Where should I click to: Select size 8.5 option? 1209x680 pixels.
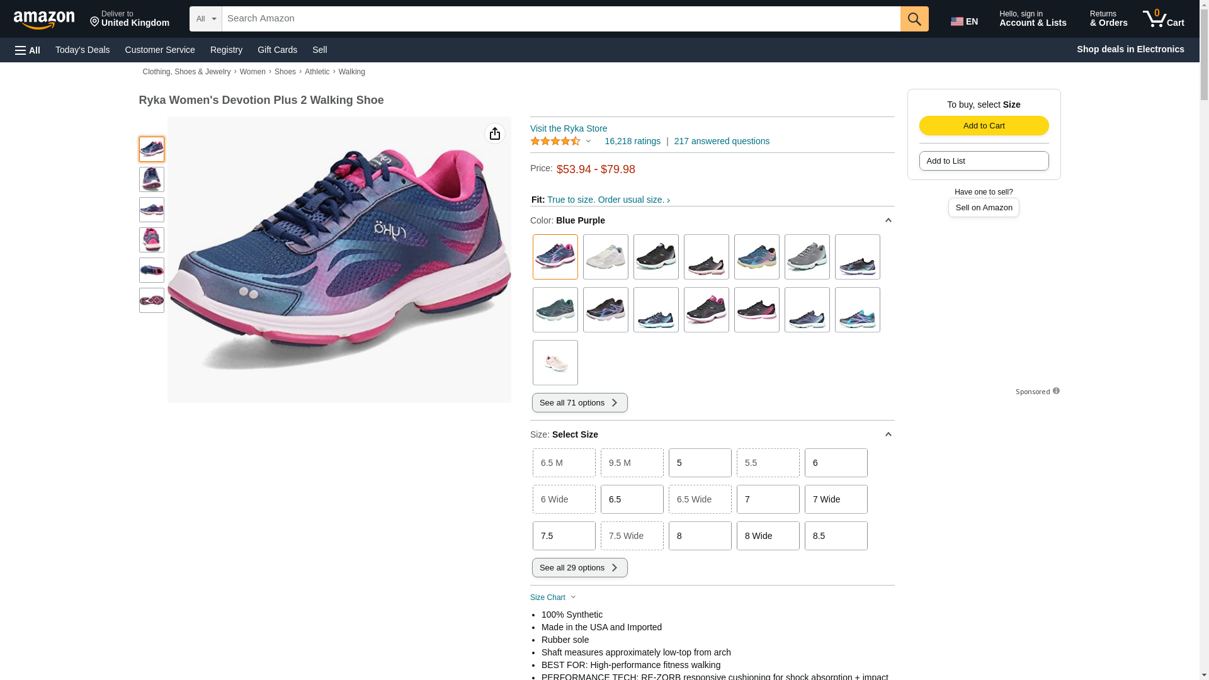836,536
